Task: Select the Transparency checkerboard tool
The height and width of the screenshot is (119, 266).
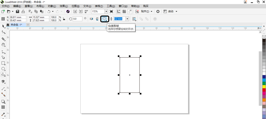Action: [3, 107]
